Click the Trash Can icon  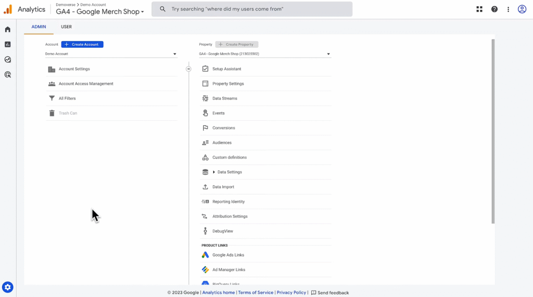tap(52, 113)
